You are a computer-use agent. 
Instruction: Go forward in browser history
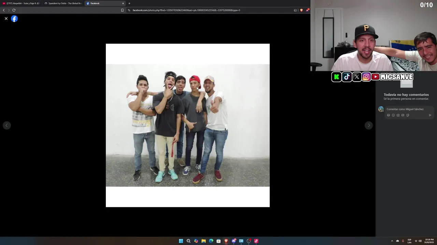pyautogui.click(x=9, y=10)
